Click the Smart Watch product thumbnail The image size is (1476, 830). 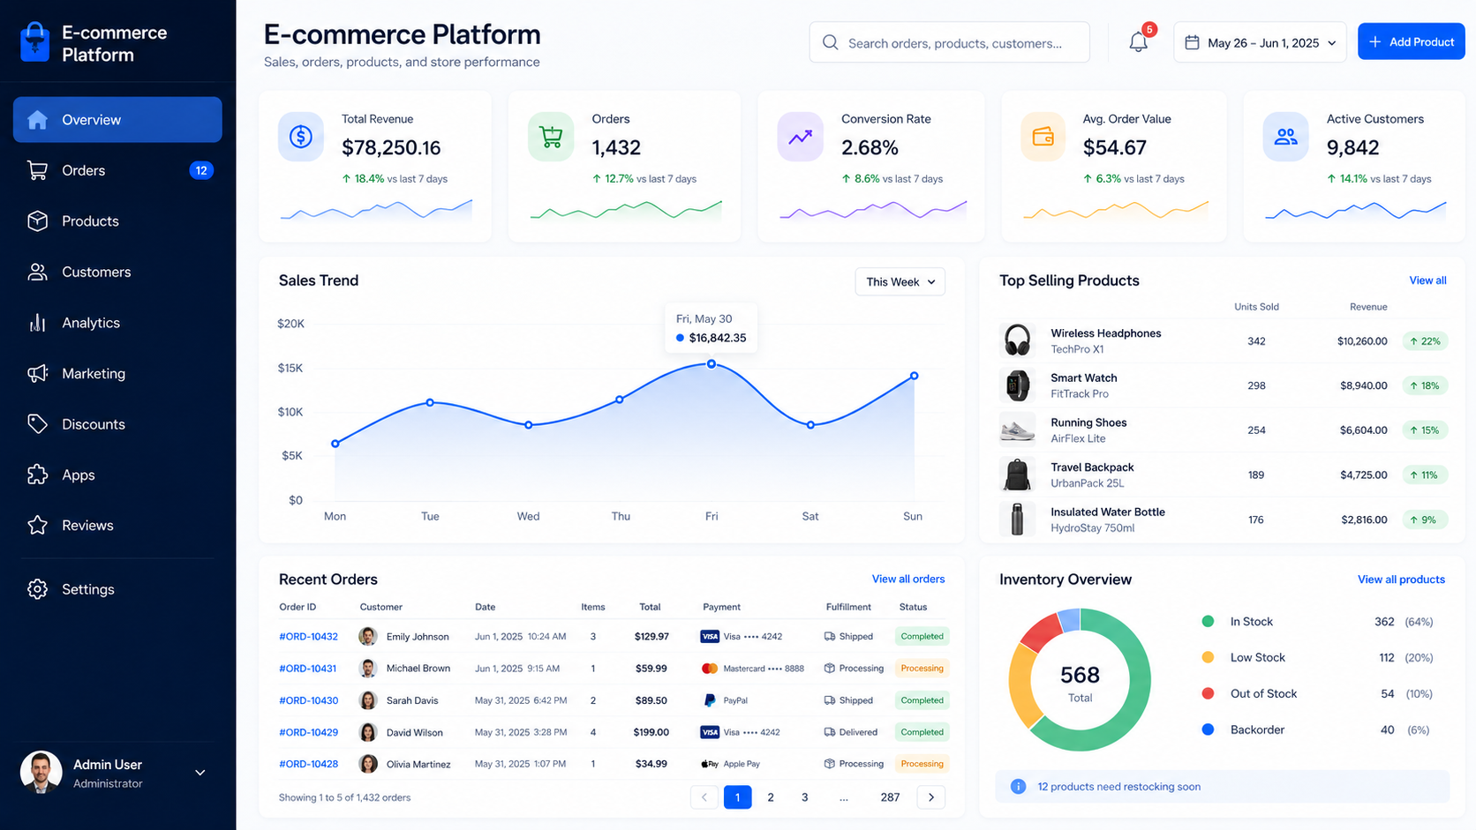coord(1017,385)
